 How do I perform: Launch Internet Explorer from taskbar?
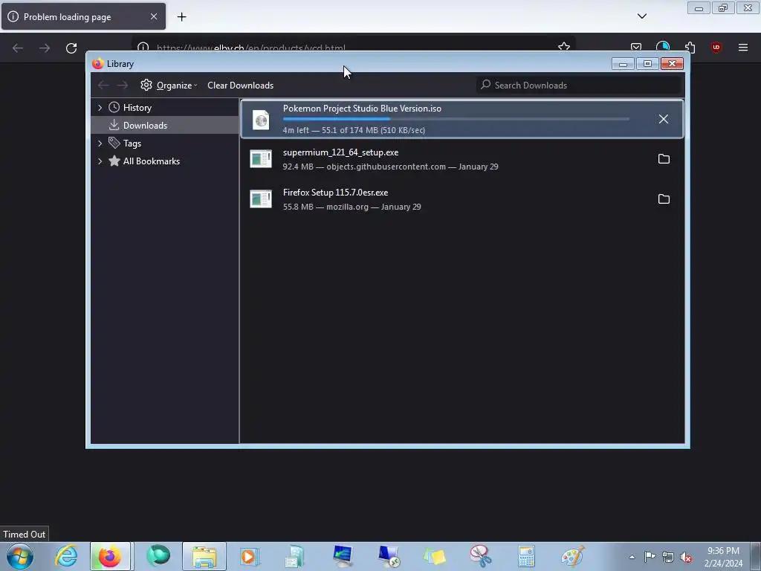coord(66,556)
